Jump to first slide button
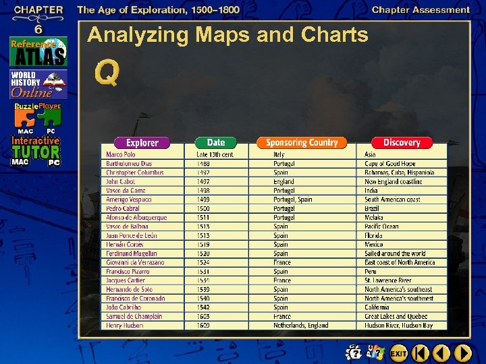 click(421, 353)
